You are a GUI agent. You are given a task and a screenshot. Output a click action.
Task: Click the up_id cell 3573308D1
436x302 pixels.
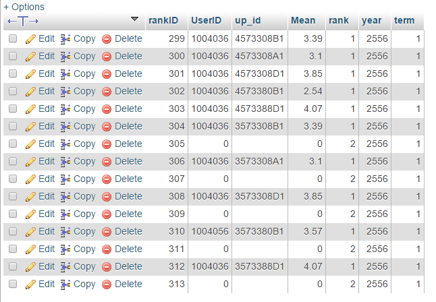tap(259, 196)
